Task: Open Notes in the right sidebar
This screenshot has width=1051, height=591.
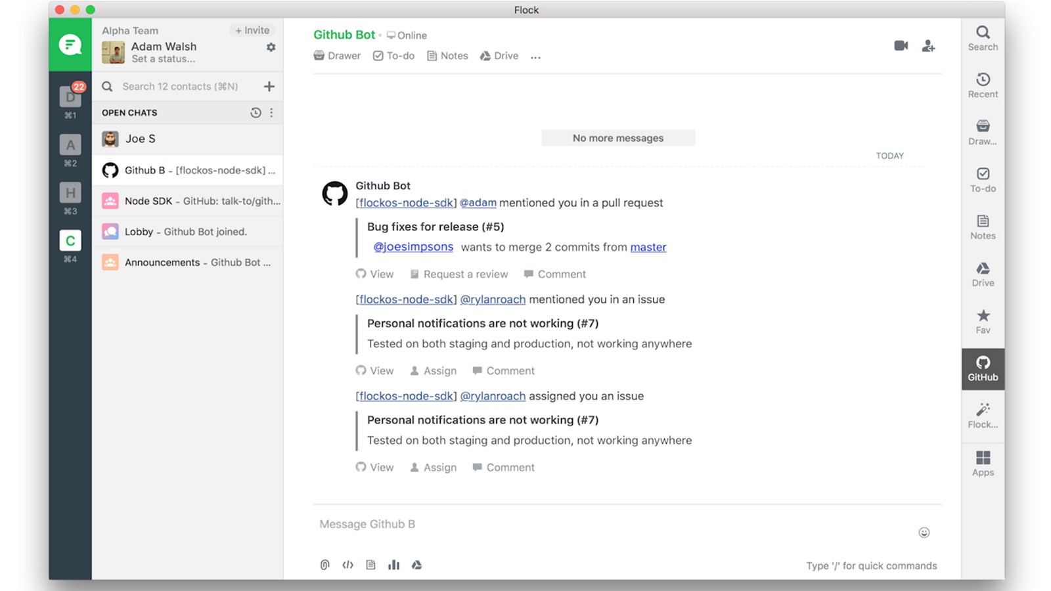Action: 983,227
